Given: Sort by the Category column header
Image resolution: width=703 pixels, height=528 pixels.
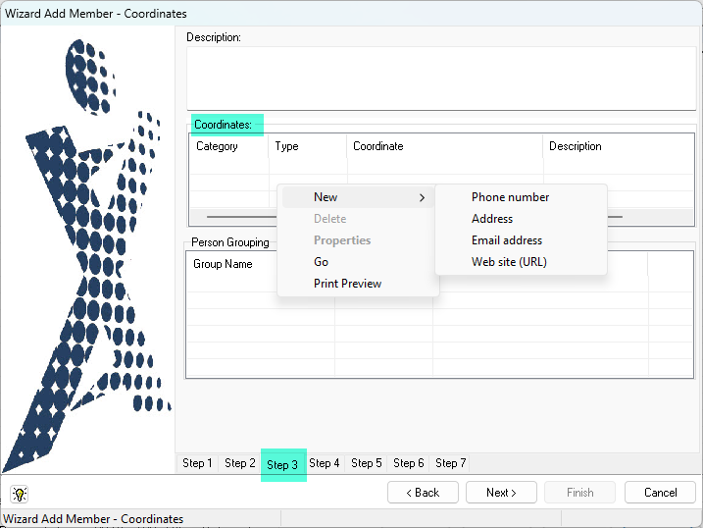Looking at the screenshot, I should tap(228, 146).
